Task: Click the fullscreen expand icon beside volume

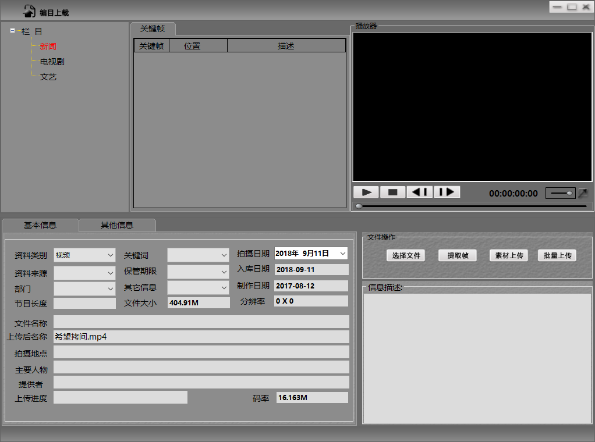Action: pos(583,193)
